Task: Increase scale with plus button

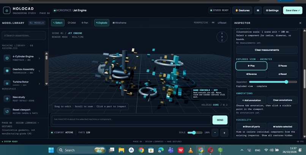Action: tap(224, 133)
